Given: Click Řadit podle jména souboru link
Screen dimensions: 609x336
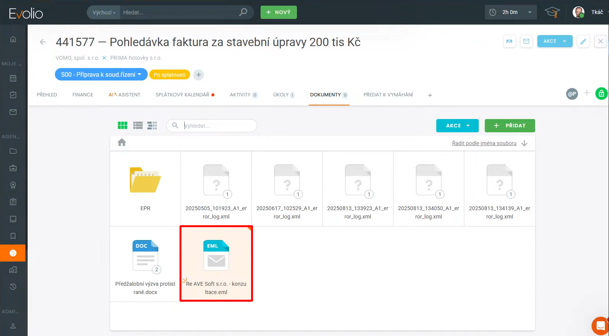Looking at the screenshot, I should 484,143.
